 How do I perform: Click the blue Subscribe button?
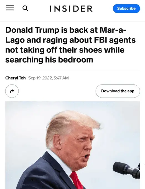(126, 8)
